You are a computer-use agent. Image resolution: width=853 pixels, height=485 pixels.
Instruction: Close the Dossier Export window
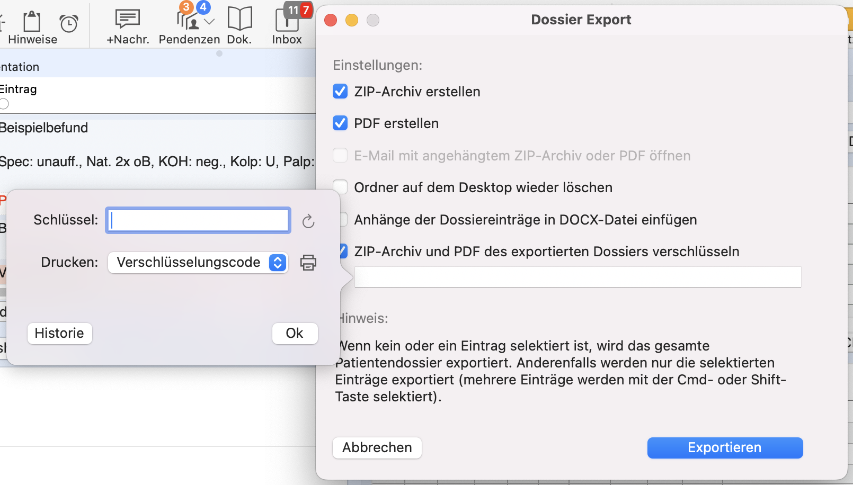(x=331, y=20)
